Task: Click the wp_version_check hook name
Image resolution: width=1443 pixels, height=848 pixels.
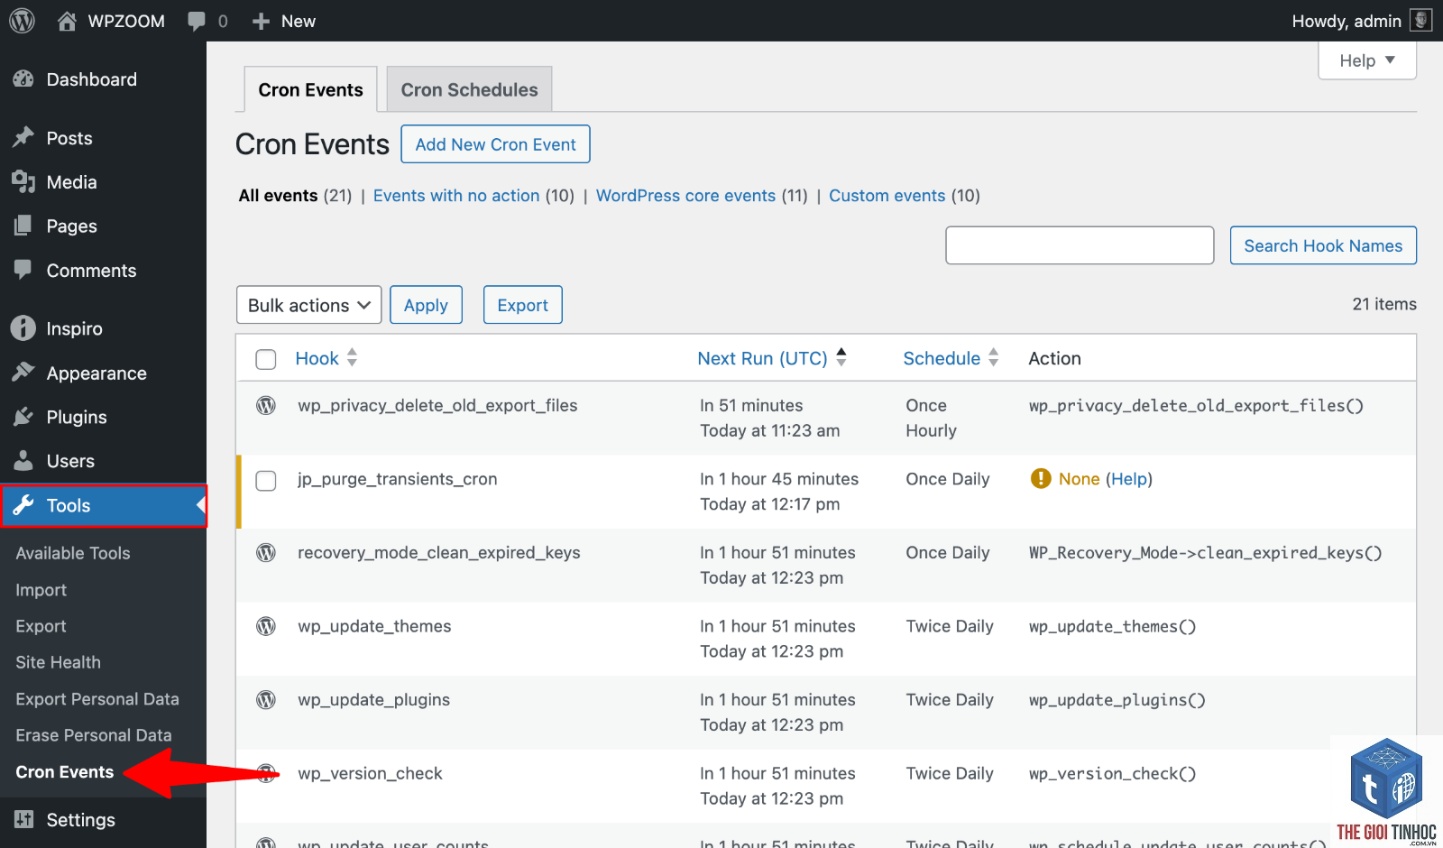Action: 370,773
